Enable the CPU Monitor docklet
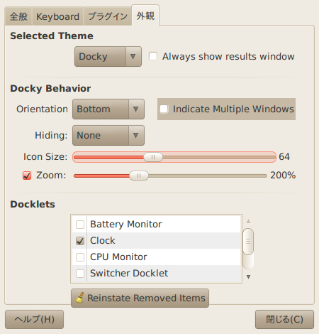Image resolution: width=319 pixels, height=334 pixels. (x=80, y=257)
